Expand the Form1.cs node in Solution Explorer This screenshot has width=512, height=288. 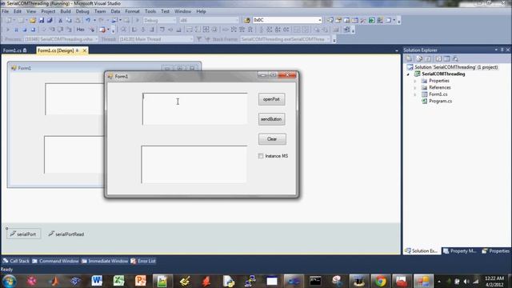(415, 94)
